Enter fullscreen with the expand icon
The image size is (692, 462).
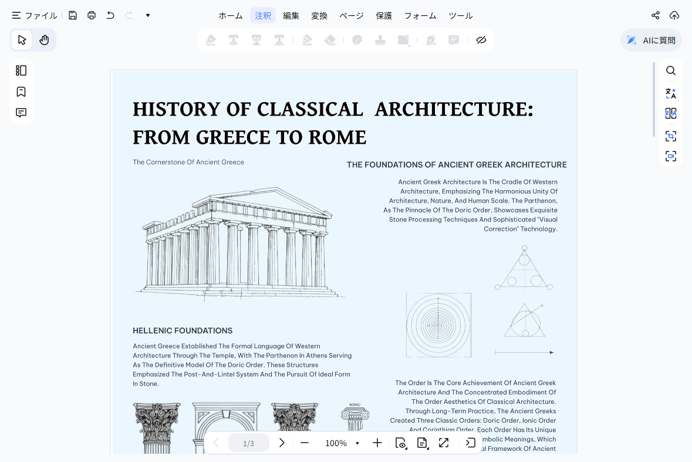tap(444, 443)
